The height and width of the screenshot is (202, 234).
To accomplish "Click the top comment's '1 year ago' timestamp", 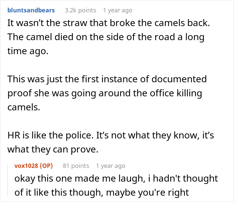I will coord(117,10).
